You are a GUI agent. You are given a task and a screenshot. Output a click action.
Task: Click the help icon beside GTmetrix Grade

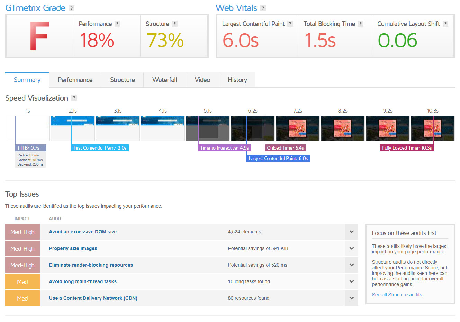point(72,8)
